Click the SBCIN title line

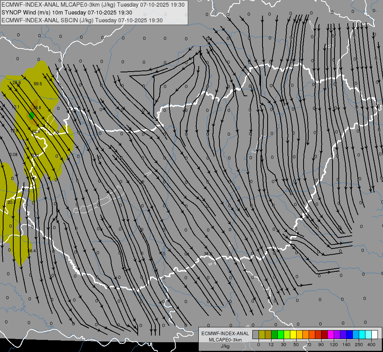click(82, 20)
